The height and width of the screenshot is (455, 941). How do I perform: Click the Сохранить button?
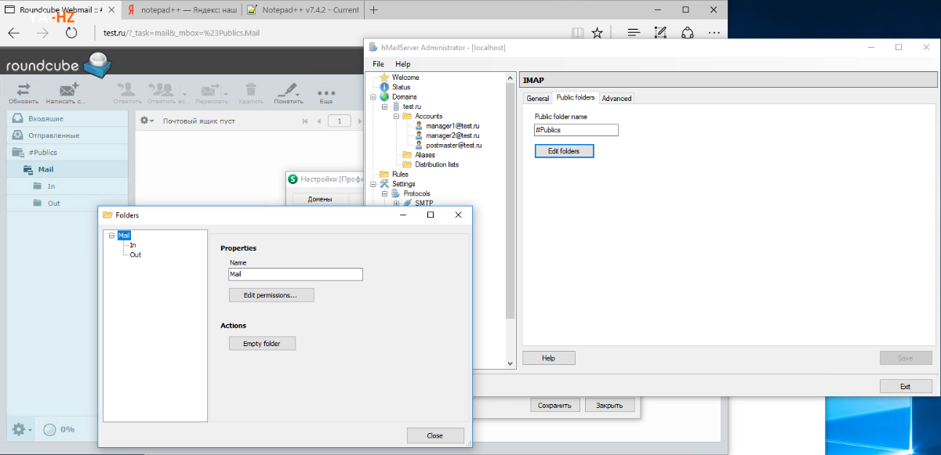pyautogui.click(x=555, y=405)
